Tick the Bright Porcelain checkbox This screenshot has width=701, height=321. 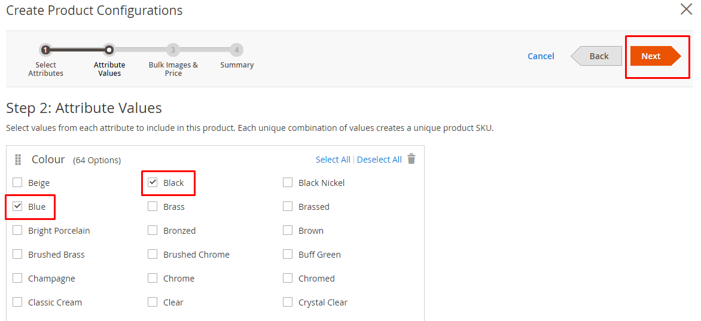click(x=18, y=230)
